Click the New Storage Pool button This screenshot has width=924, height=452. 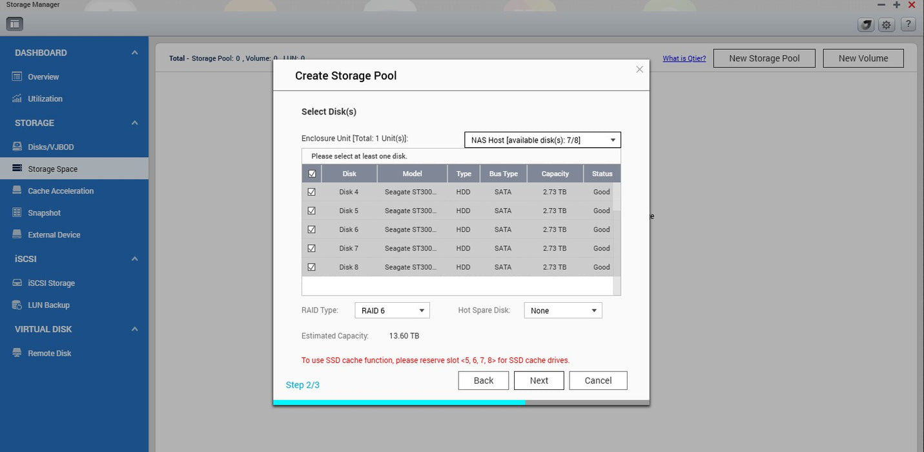point(765,58)
